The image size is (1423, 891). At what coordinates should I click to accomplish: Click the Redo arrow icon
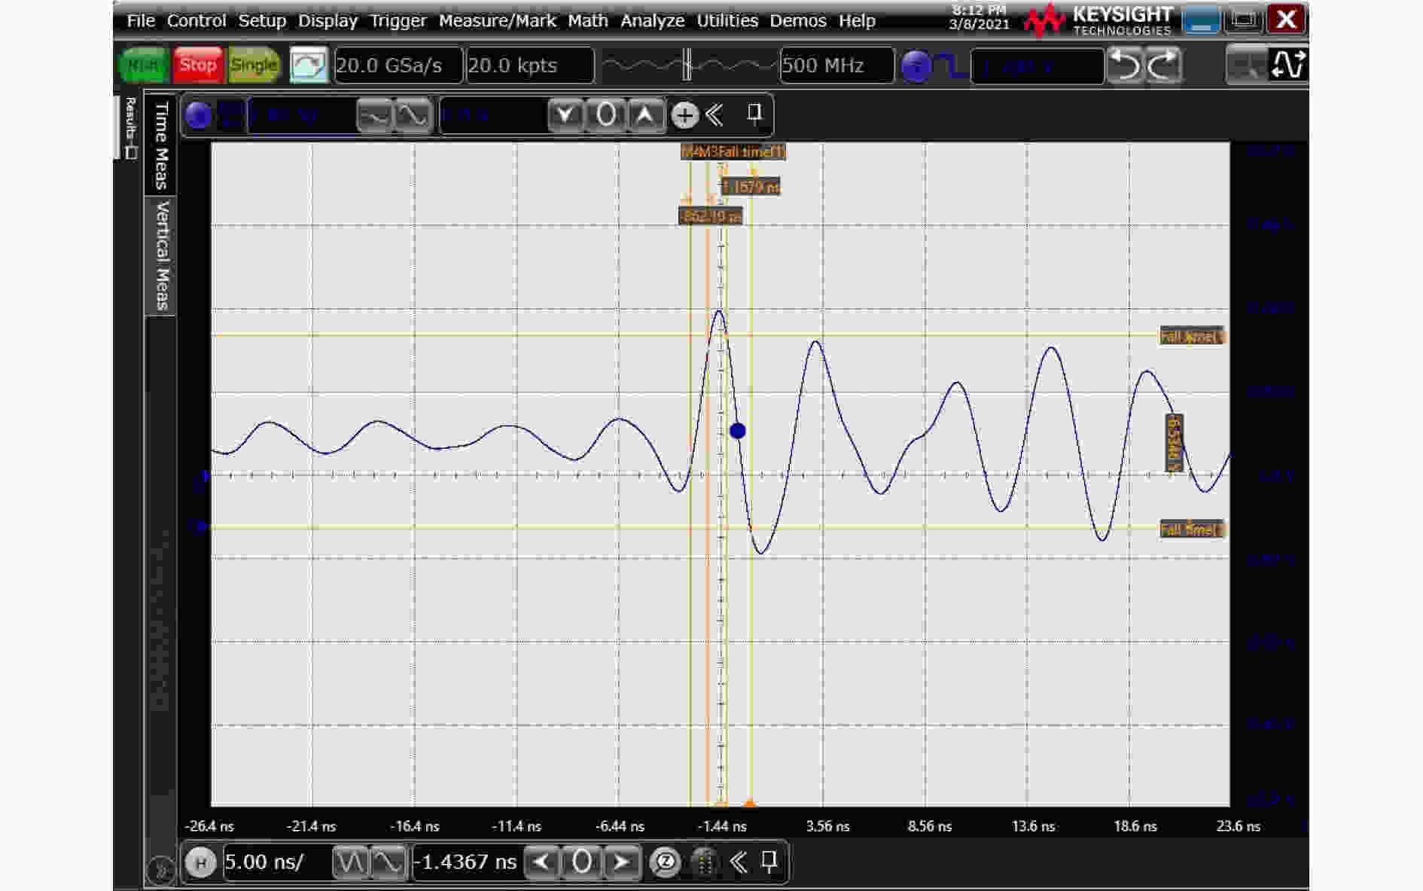(1164, 66)
